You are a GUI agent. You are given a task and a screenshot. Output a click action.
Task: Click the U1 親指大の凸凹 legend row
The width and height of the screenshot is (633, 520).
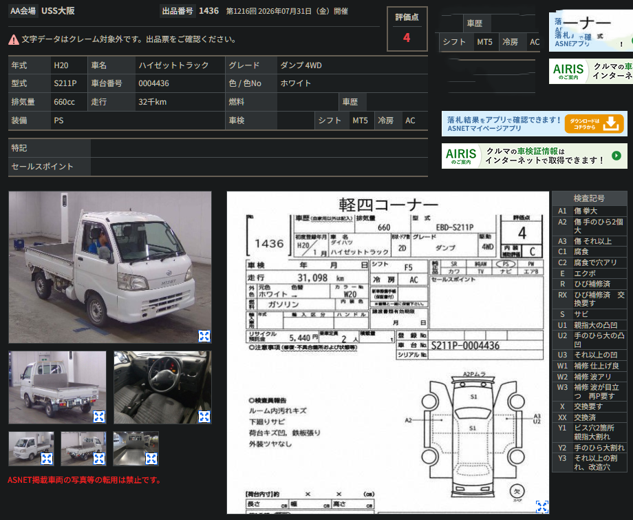[x=589, y=325]
